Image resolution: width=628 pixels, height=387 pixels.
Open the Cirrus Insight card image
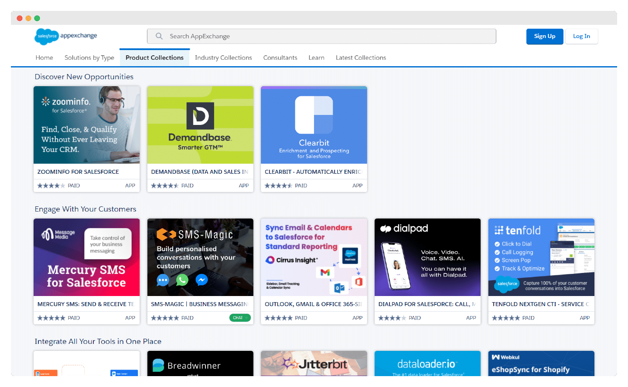[314, 257]
